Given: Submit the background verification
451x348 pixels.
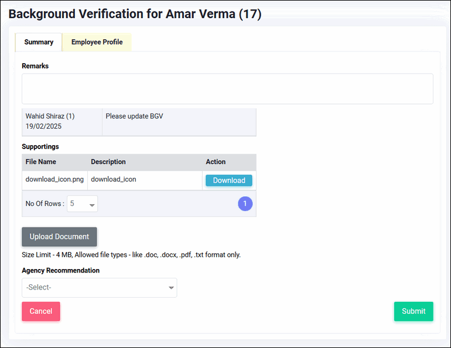Looking at the screenshot, I should click(413, 311).
